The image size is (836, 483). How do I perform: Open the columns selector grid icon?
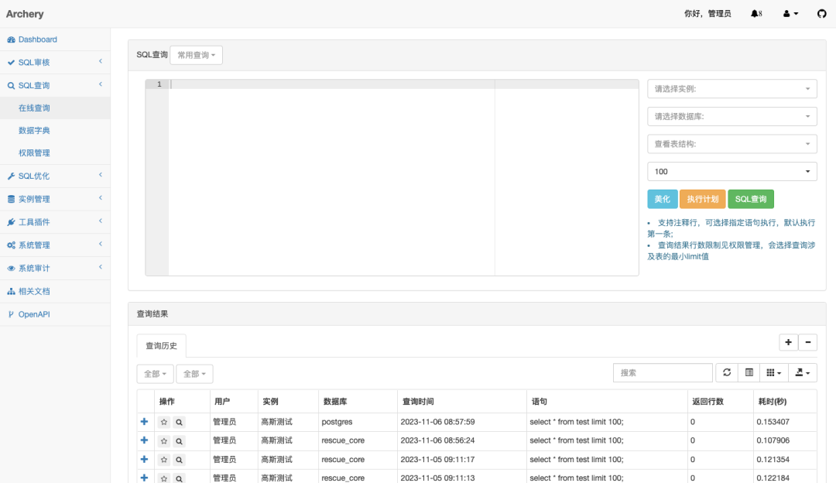point(773,372)
